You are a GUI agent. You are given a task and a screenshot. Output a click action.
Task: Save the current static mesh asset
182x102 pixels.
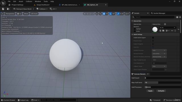[3, 9]
